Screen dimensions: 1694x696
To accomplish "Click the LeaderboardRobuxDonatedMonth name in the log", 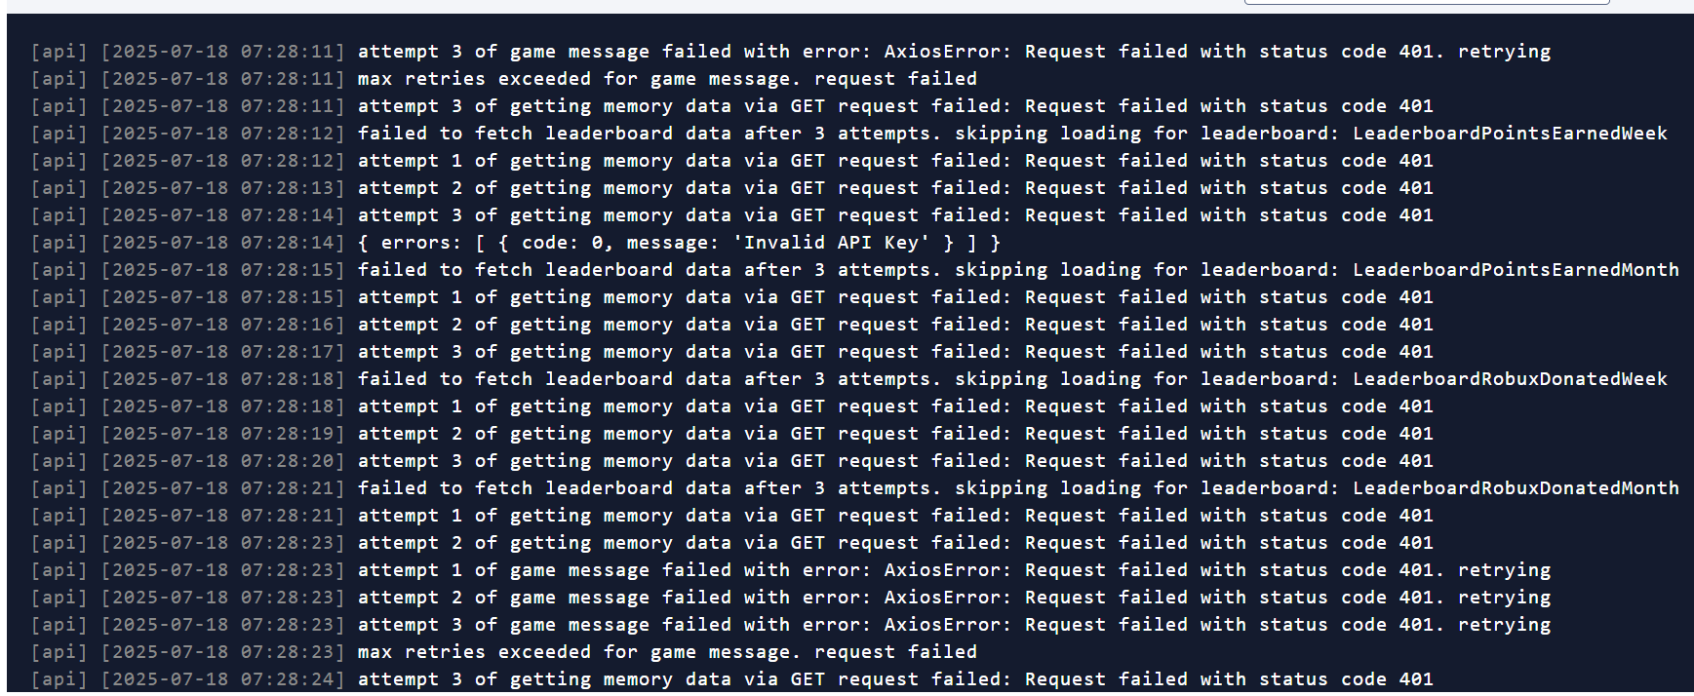I will [1516, 488].
